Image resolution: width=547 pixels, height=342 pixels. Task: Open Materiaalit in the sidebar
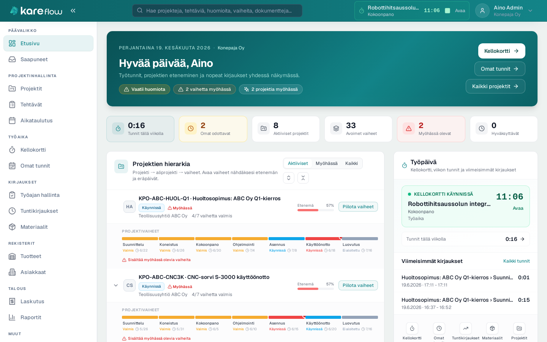pos(48,227)
